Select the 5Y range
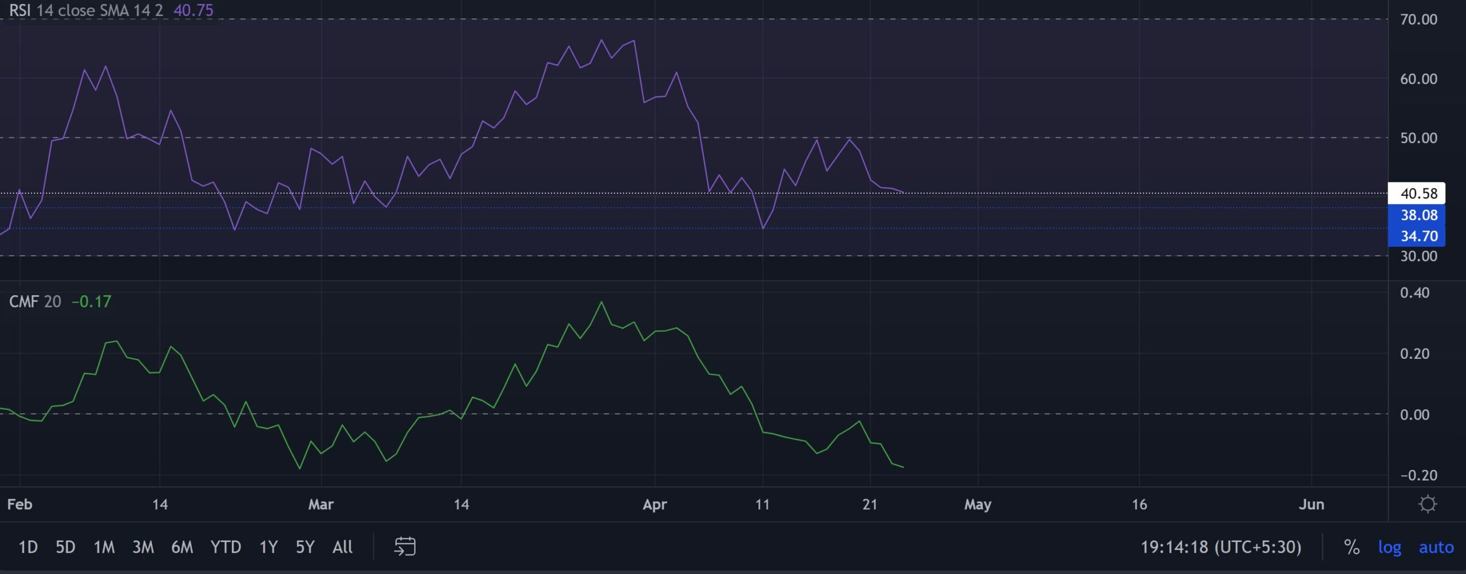Screen dimensions: 1466x574 point(304,547)
